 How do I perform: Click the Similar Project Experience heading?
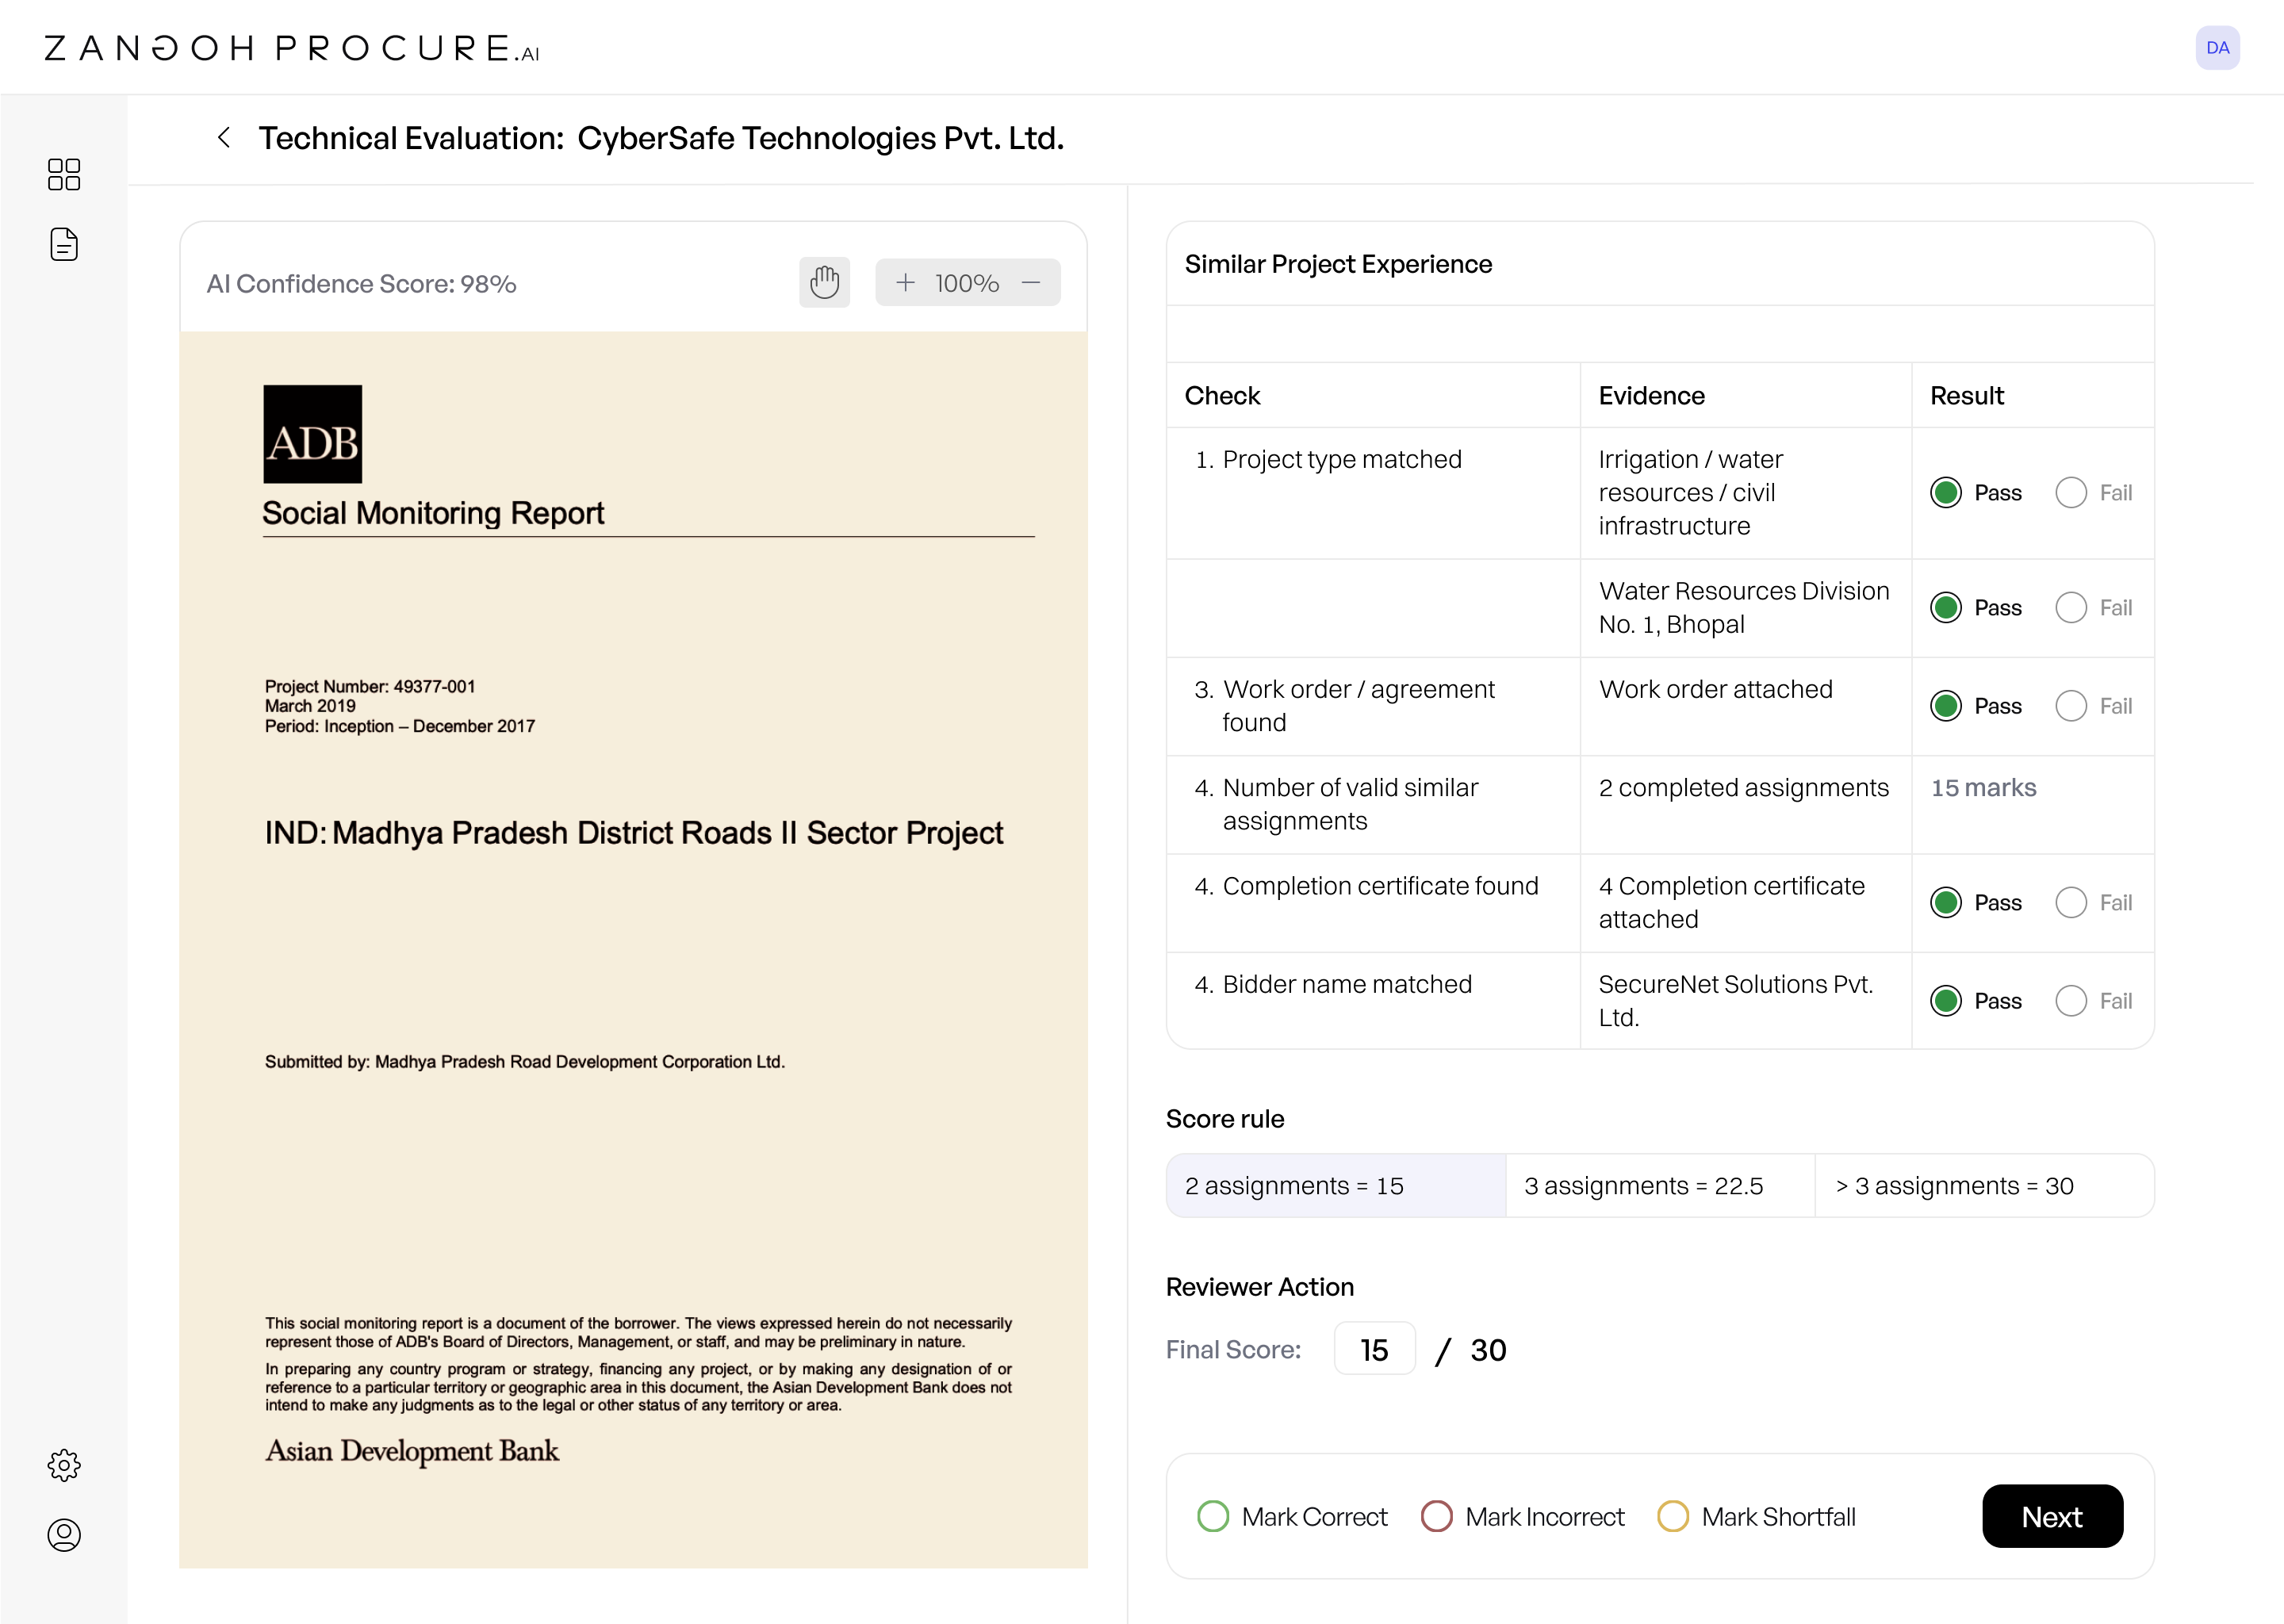point(1338,264)
